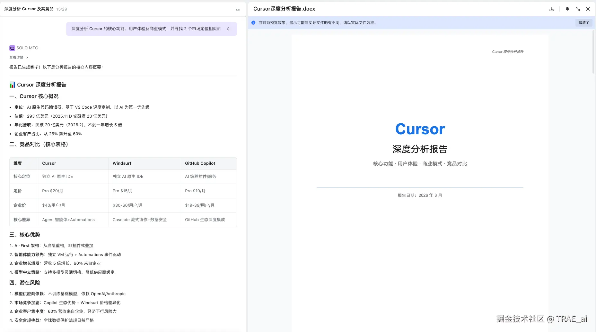Click the italic page header Cursor 深度分析报告
Screen dimensions: 596x332
508,52
